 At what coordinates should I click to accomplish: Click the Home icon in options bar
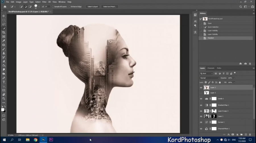[x=5, y=6]
